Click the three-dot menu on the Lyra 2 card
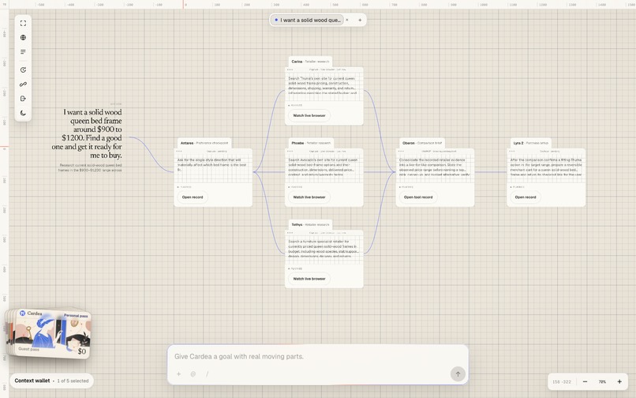Viewport: 636px width, 398px height. coord(512,151)
